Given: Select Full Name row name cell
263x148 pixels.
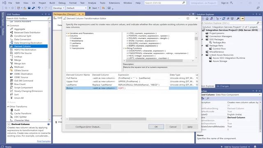Looking at the screenshot, I should coord(78,78).
